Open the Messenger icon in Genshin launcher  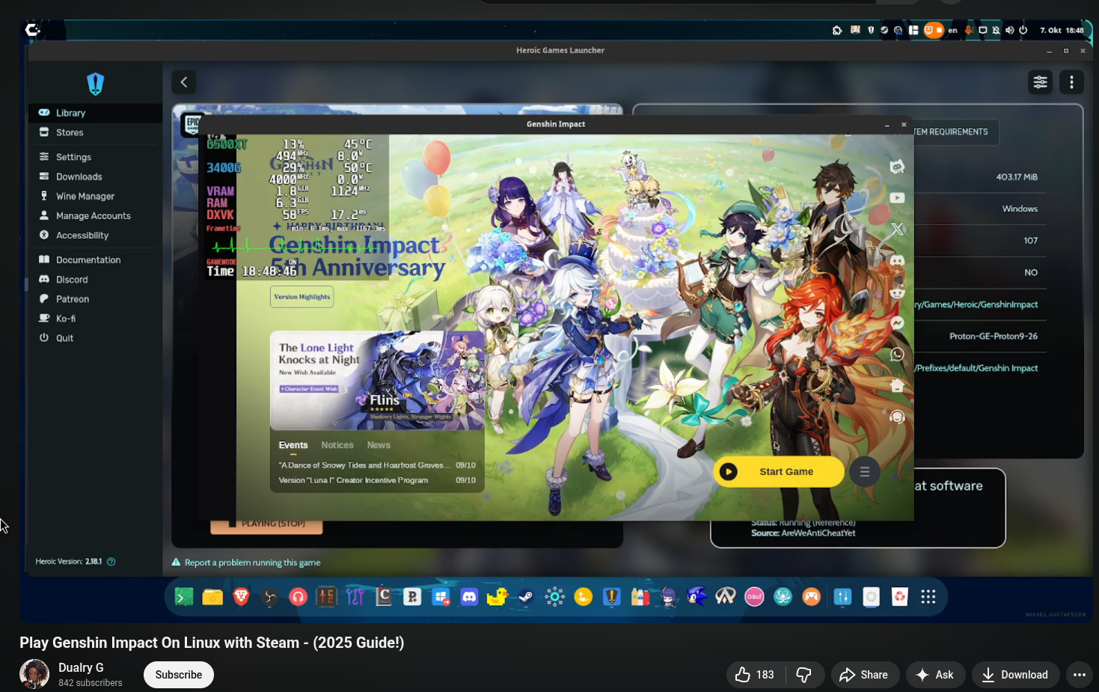(x=897, y=323)
